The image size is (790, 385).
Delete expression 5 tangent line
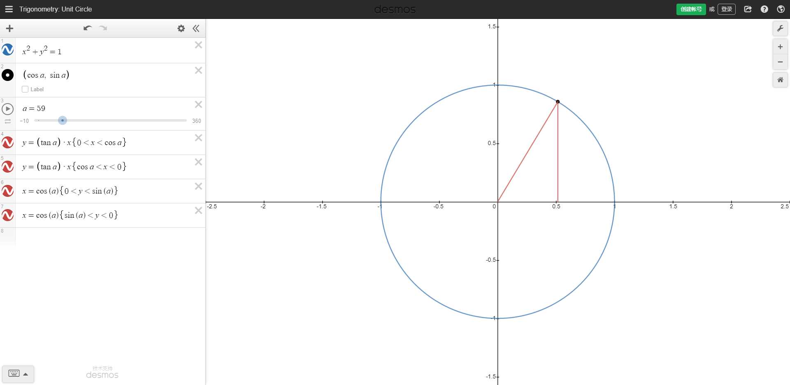(x=198, y=162)
